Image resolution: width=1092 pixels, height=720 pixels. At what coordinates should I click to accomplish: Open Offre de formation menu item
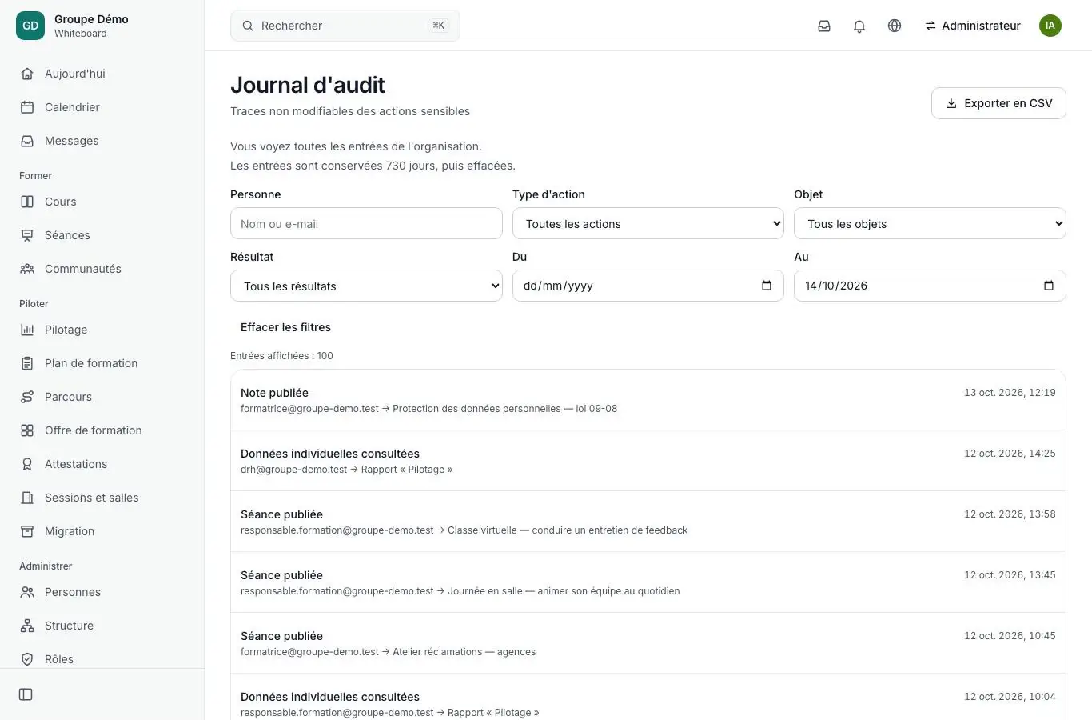pos(102,430)
